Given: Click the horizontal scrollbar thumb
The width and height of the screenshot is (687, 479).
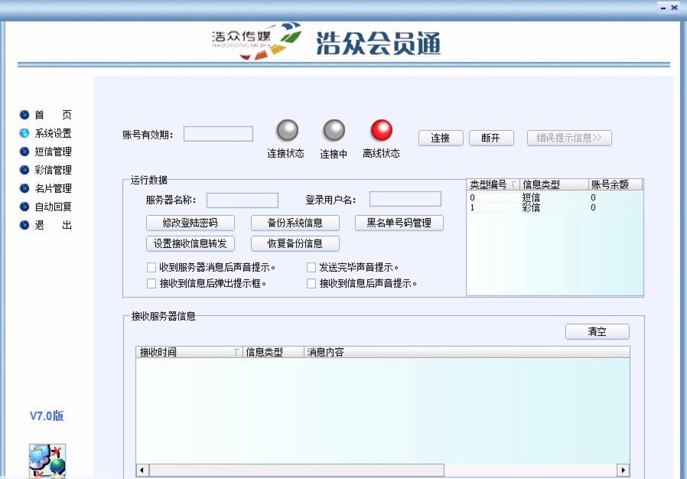Looking at the screenshot, I should (297, 471).
